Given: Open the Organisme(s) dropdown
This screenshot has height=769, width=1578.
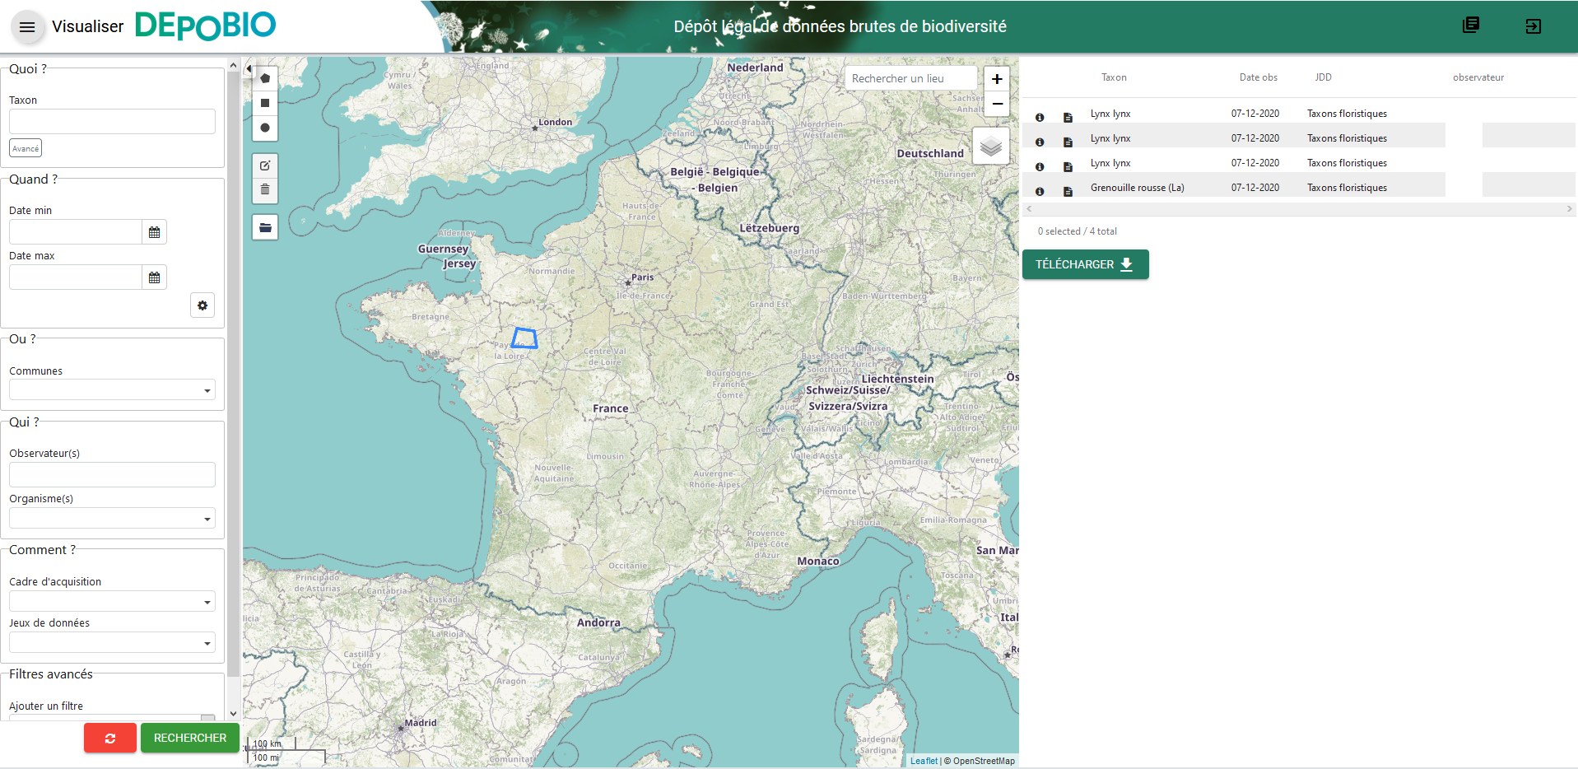Looking at the screenshot, I should pyautogui.click(x=112, y=518).
